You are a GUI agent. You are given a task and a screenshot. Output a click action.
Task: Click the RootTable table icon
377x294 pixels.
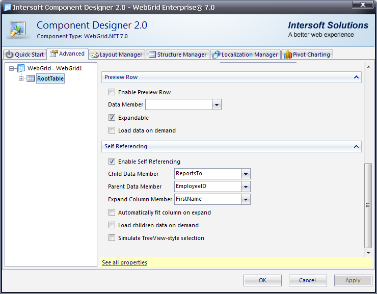31,78
